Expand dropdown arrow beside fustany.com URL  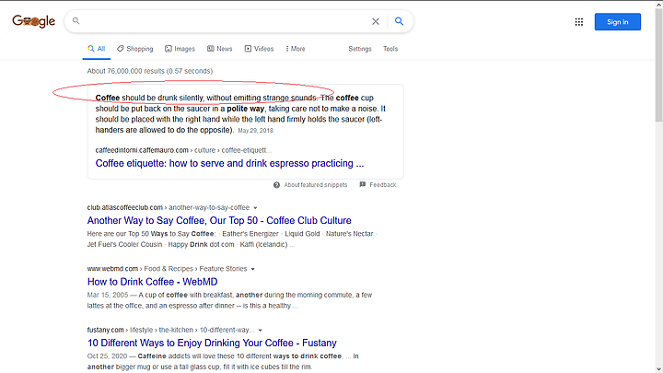click(x=260, y=331)
